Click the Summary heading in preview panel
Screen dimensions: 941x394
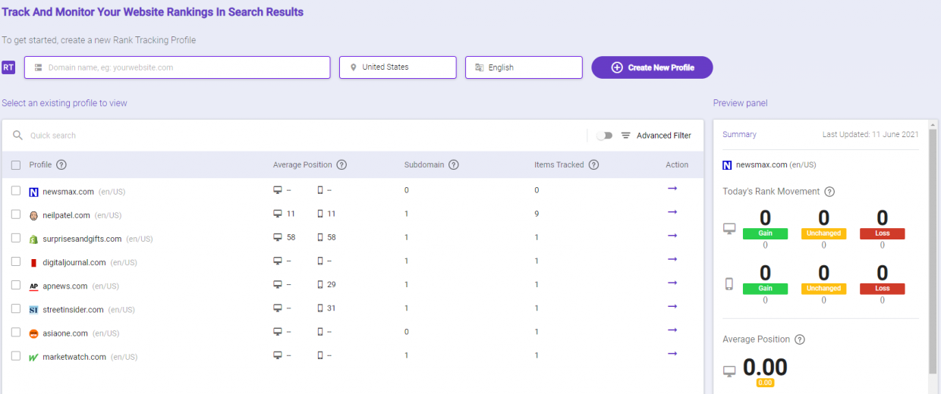739,134
